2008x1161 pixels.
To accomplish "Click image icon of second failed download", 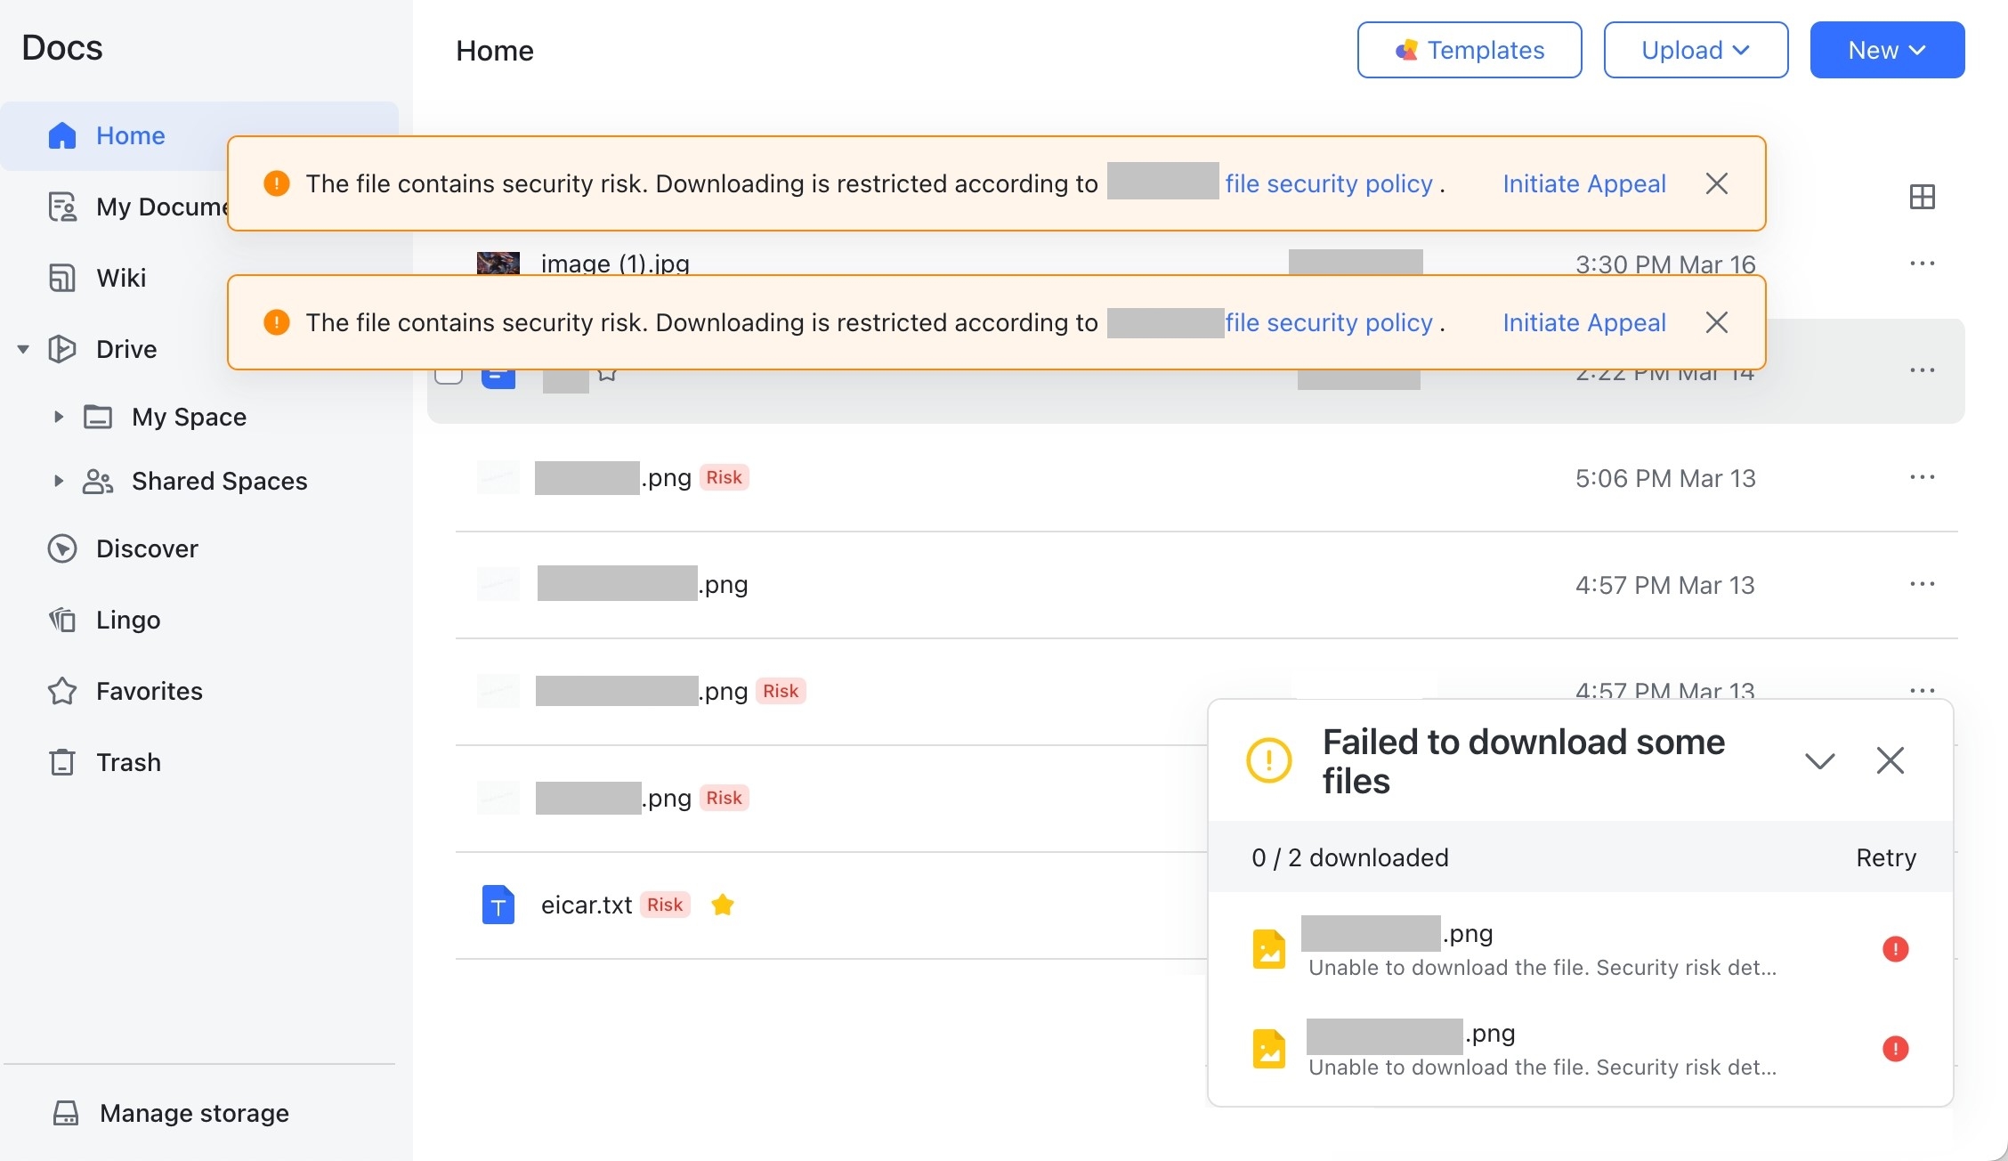I will (x=1269, y=1049).
